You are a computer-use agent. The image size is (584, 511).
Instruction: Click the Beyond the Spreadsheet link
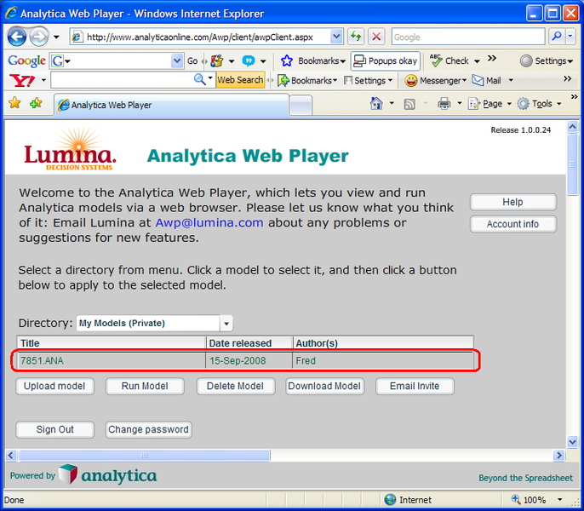(x=525, y=478)
